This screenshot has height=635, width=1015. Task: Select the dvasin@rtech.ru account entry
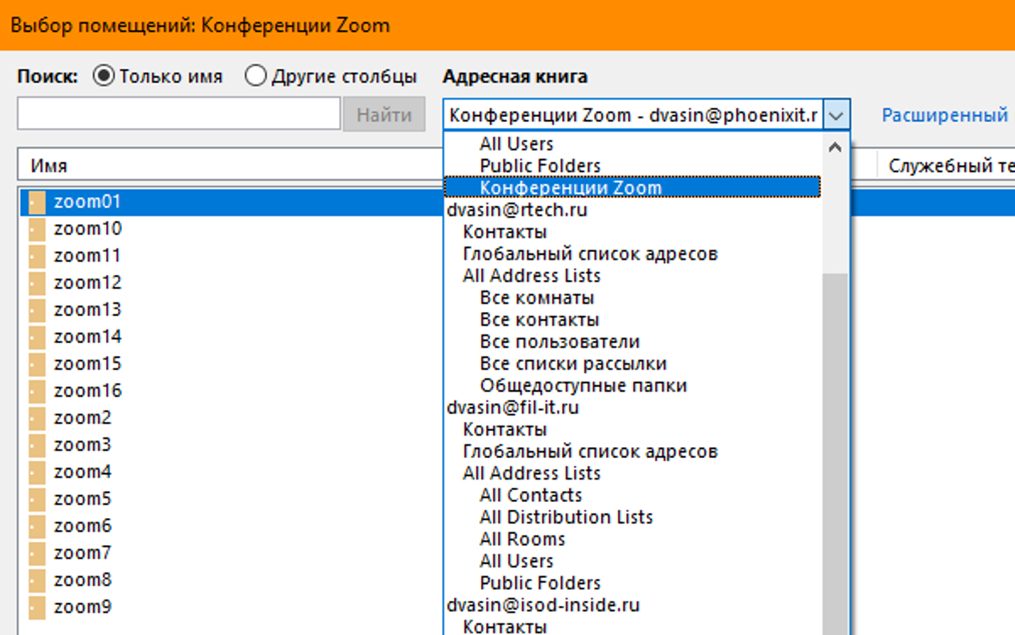(x=517, y=210)
